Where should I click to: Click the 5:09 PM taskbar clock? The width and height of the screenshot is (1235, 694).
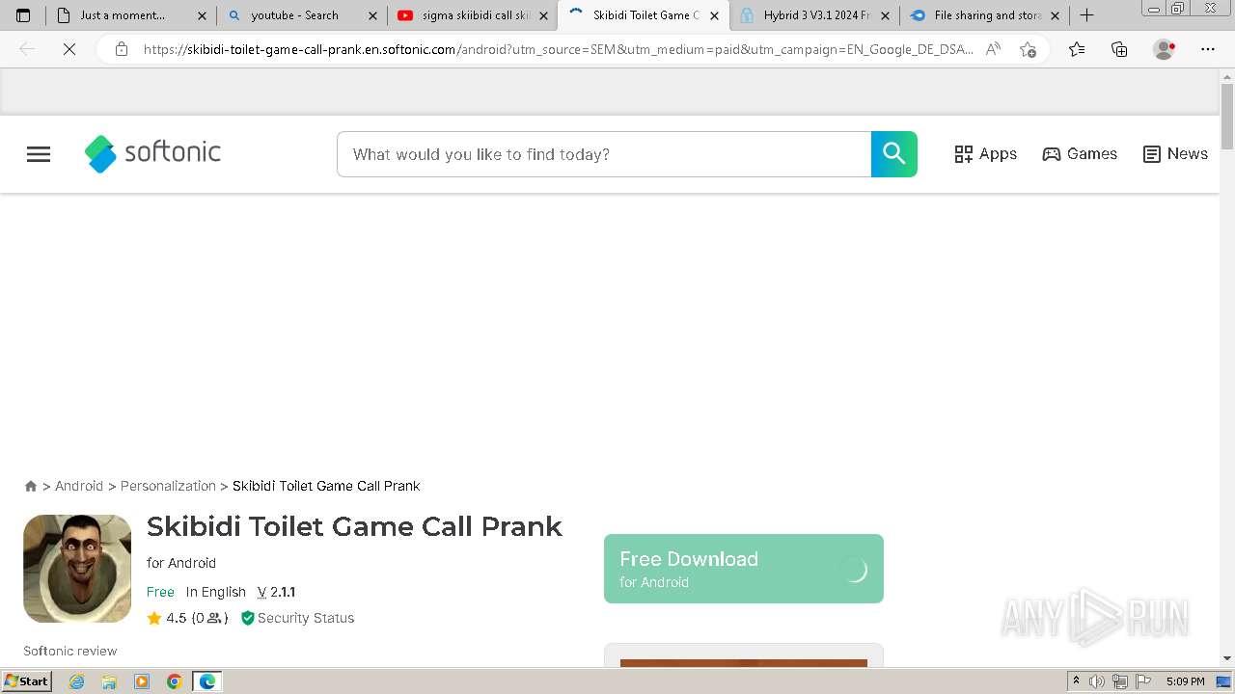tap(1185, 681)
